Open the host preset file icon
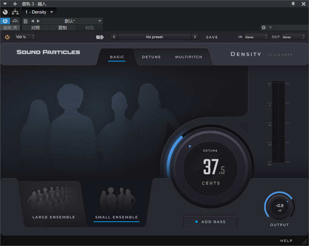The image size is (309, 246). [25, 21]
